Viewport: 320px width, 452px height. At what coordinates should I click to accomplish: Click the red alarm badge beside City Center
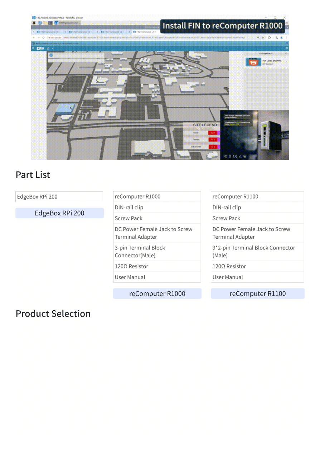click(213, 147)
